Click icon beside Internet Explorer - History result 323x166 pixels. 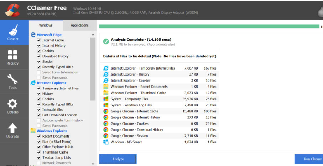pos(106,74)
